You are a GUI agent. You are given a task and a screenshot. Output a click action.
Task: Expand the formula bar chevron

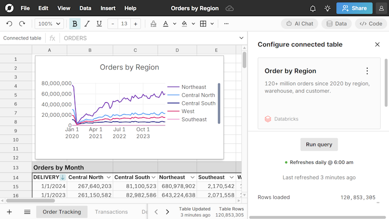pyautogui.click(x=241, y=38)
